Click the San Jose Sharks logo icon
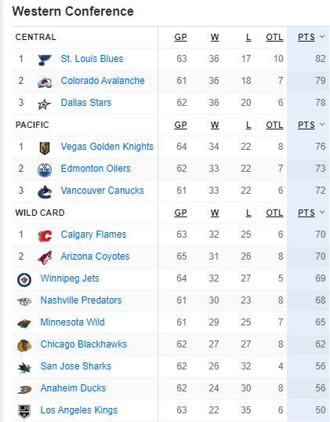 point(24,368)
